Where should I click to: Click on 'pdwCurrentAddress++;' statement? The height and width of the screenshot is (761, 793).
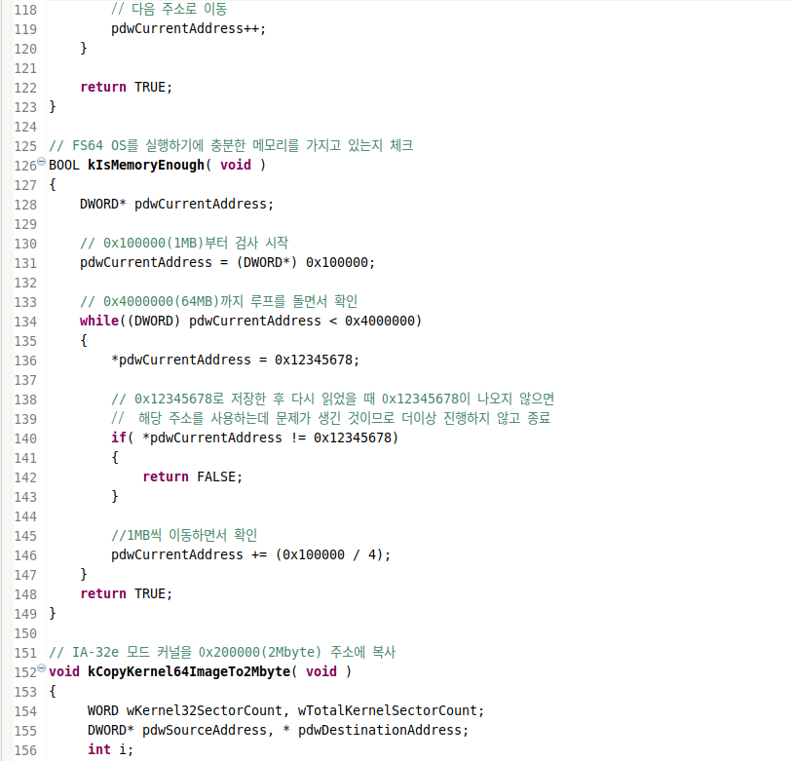point(189,29)
